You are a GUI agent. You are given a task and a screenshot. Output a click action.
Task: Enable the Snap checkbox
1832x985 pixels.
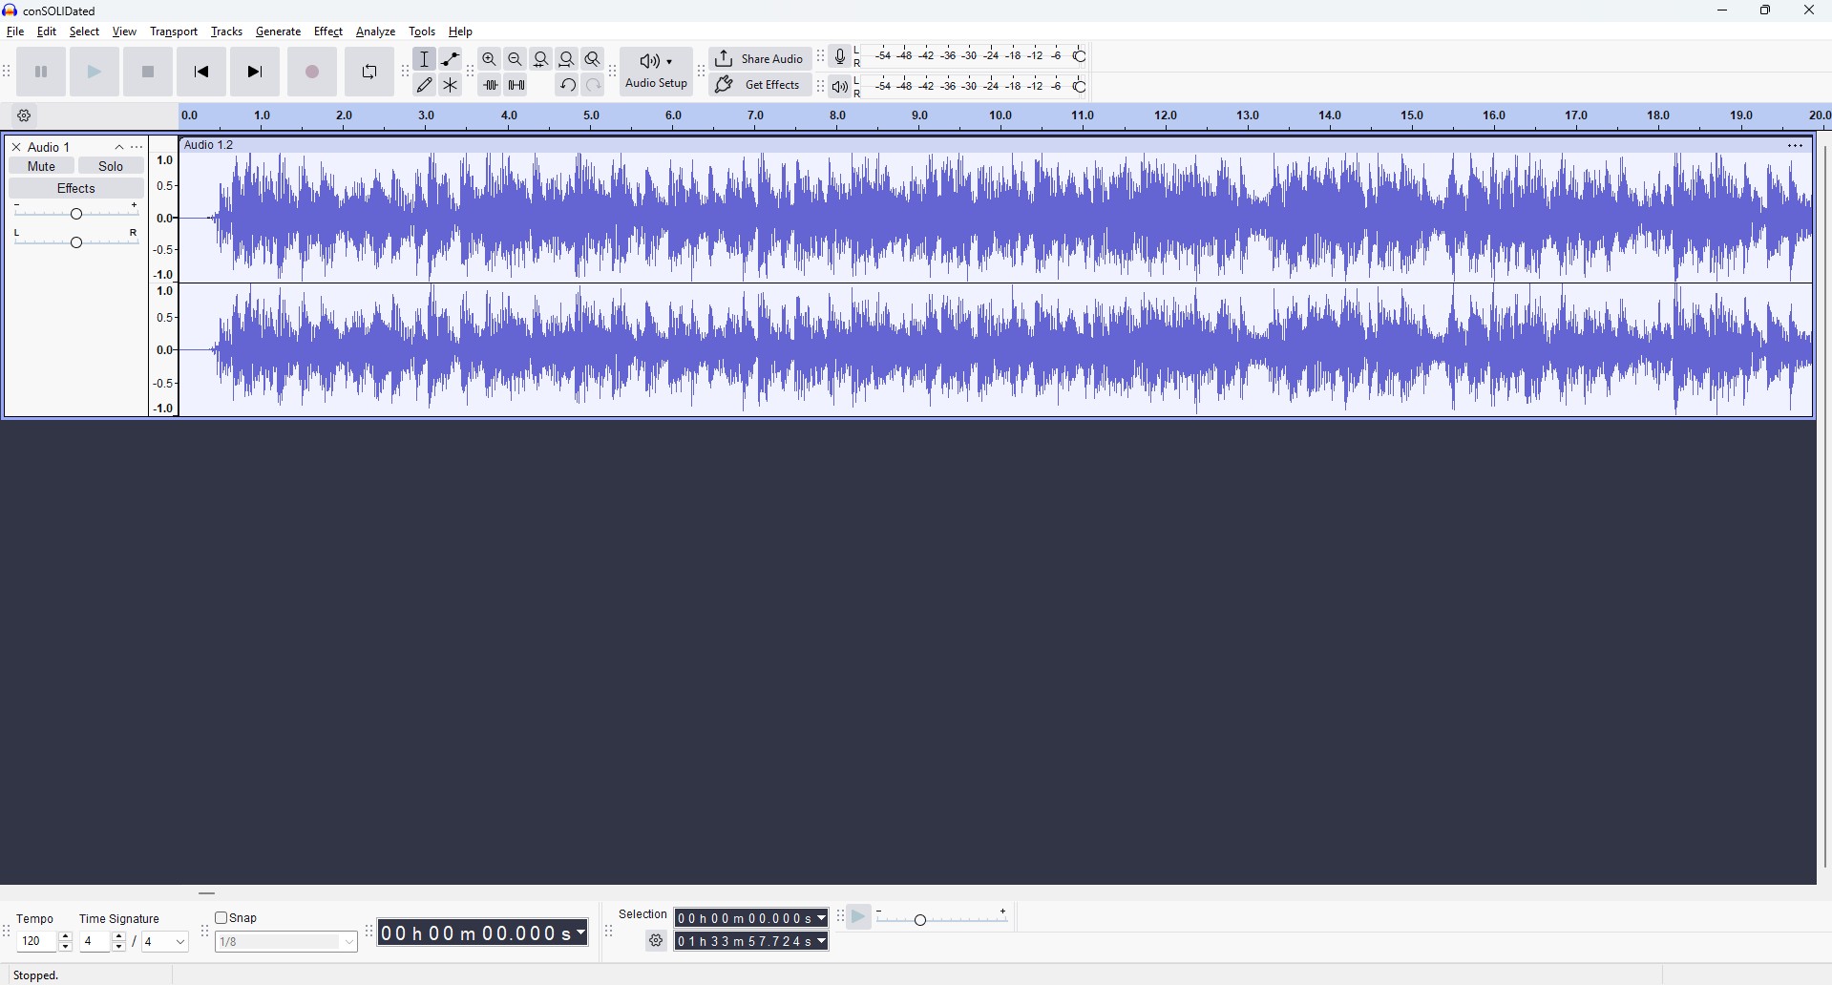tap(221, 918)
